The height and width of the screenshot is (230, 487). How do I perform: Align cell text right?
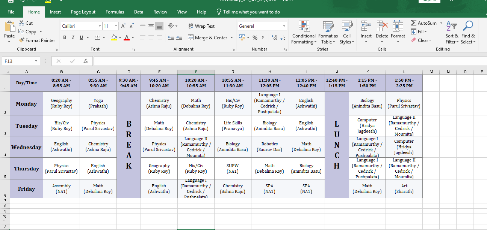coord(159,37)
